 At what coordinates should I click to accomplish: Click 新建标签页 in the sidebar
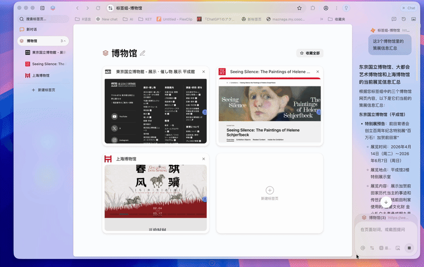click(43, 90)
